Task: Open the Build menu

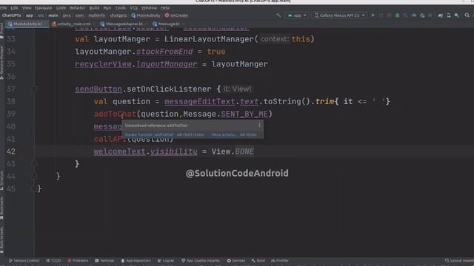Action: [94, 8]
